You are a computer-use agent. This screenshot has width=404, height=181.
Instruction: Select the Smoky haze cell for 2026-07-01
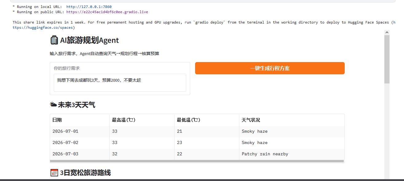coord(292,131)
